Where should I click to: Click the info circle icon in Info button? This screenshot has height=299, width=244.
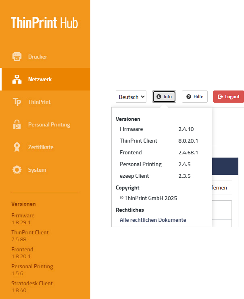click(159, 97)
